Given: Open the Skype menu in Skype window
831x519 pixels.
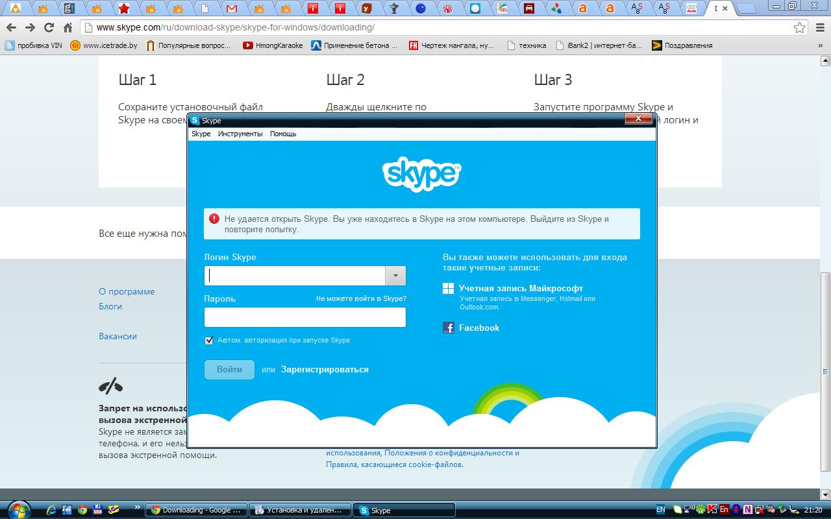Looking at the screenshot, I should pos(201,134).
